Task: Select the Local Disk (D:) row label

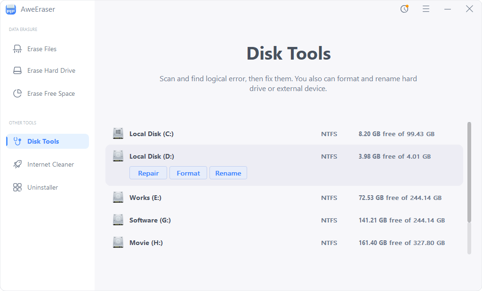Action: tap(152, 156)
